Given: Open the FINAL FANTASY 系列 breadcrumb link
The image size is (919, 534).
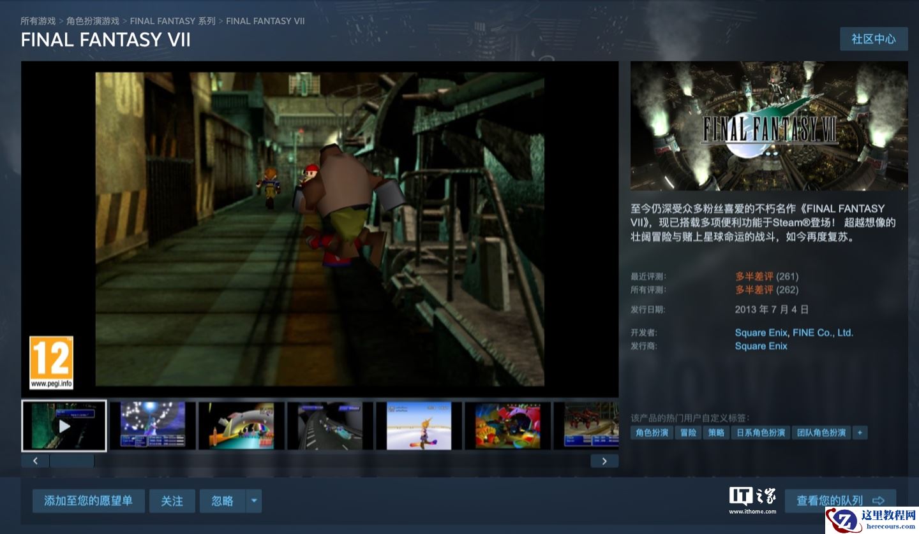Looking at the screenshot, I should (x=174, y=20).
